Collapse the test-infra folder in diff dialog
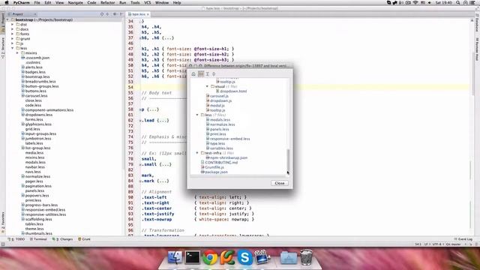The image size is (480, 270). (x=197, y=153)
